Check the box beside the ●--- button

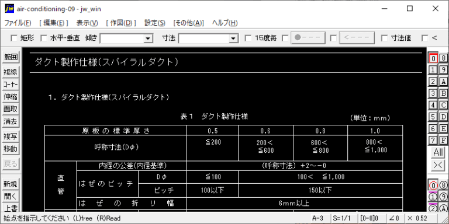(x=285, y=38)
